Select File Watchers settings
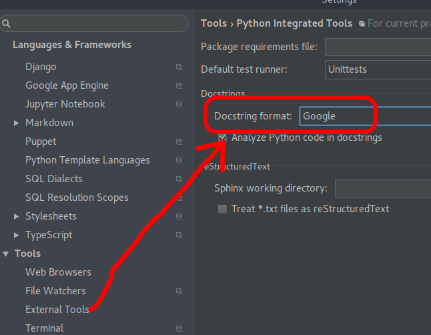 (x=55, y=291)
